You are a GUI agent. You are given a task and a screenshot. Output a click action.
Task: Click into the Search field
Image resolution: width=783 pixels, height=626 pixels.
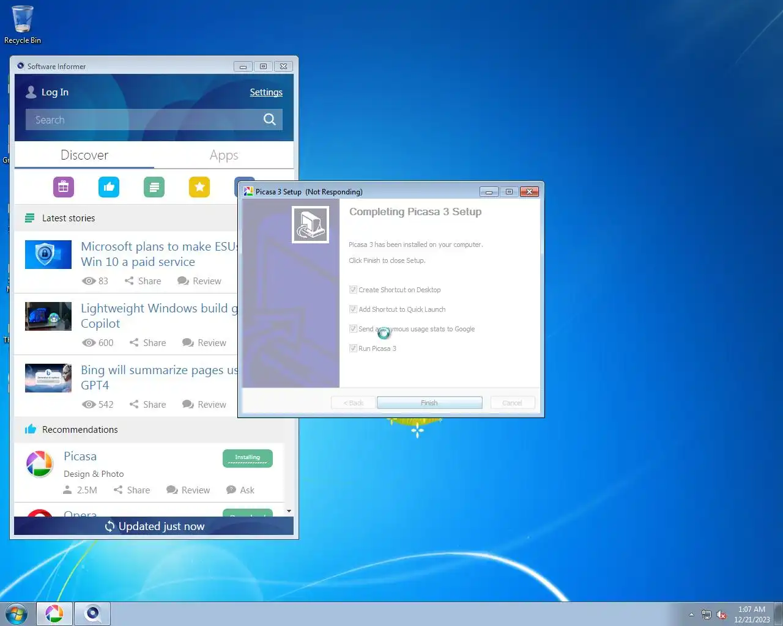144,120
